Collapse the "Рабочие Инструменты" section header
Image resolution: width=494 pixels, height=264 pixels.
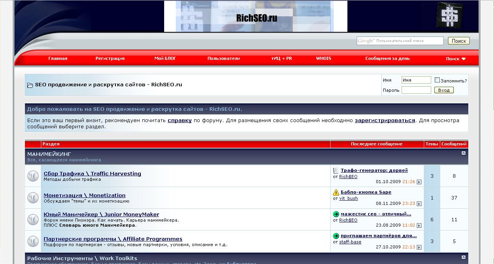coord(464,258)
